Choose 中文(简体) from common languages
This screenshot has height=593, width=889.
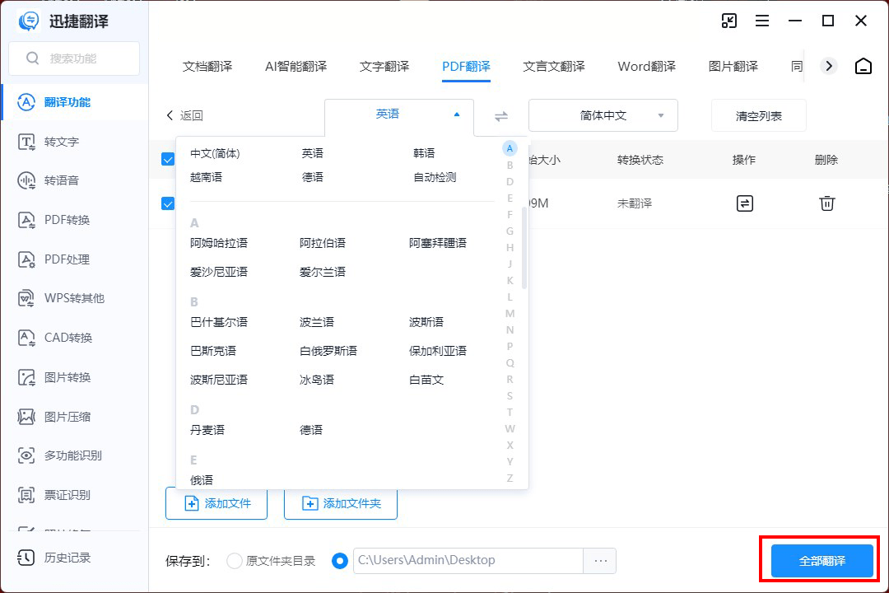pos(215,153)
